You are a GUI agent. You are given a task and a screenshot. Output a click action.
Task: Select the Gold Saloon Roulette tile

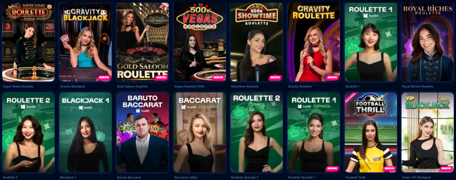142,42
